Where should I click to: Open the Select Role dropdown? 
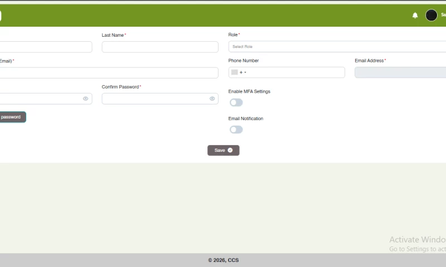point(337,47)
